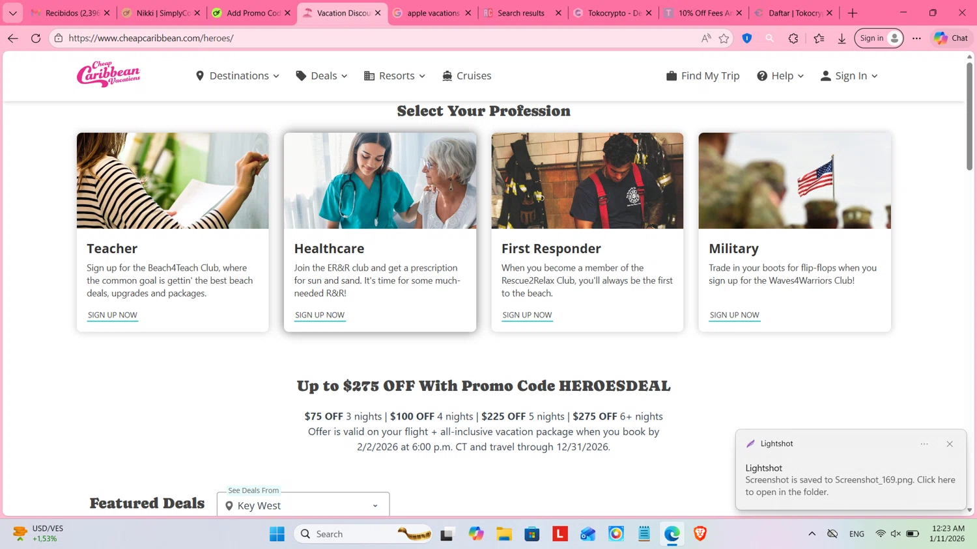977x549 pixels.
Task: Reload the page with refresh icon
Action: [x=36, y=38]
